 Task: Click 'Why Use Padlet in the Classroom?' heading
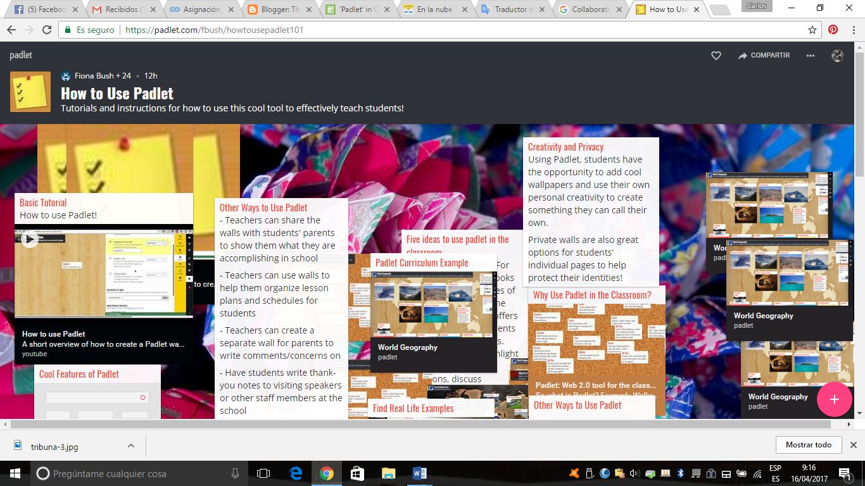[592, 295]
